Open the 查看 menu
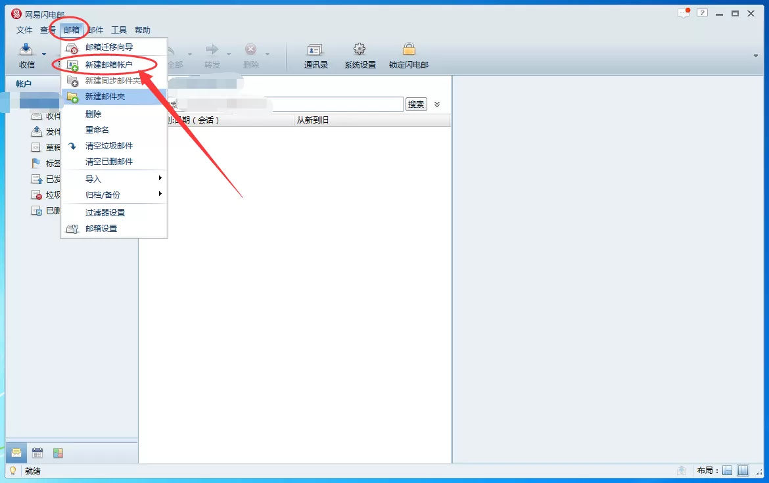Screen dimensions: 769x483 [47, 30]
